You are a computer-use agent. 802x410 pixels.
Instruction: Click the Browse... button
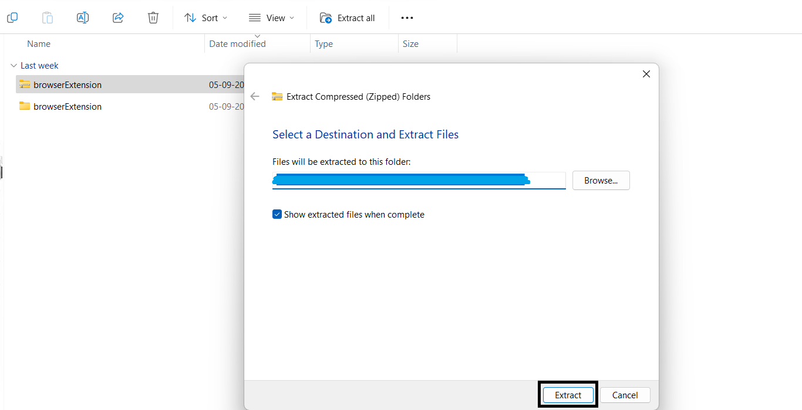coord(601,181)
